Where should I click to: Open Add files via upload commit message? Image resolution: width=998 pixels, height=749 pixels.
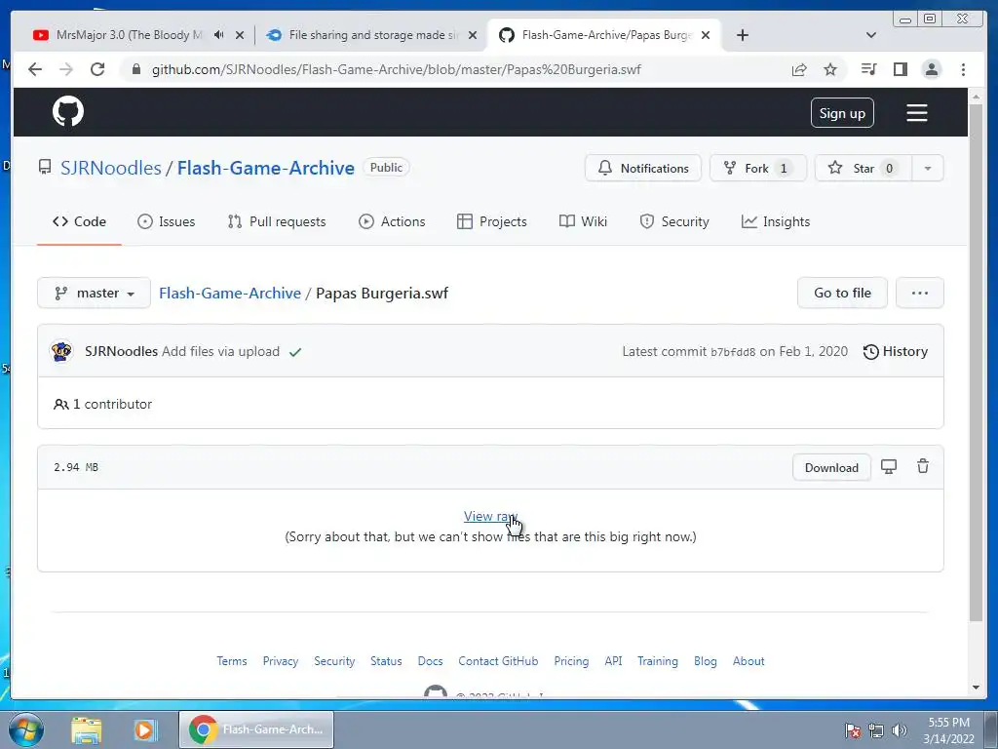(220, 351)
